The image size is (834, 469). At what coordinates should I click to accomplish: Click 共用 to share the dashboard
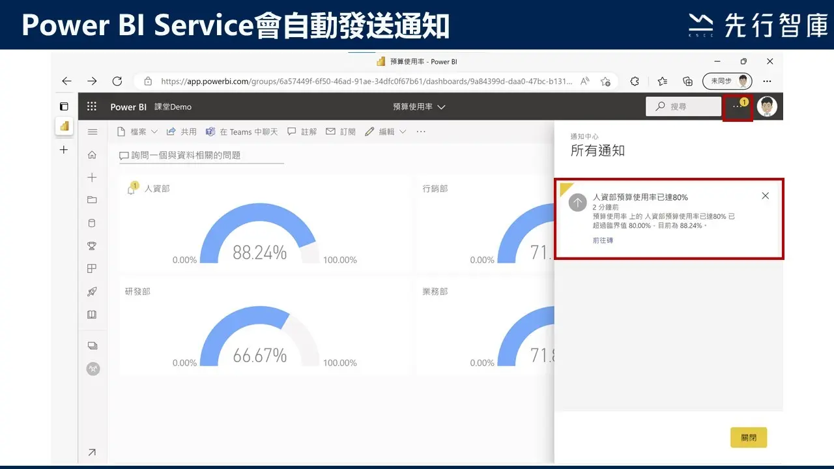pos(182,132)
